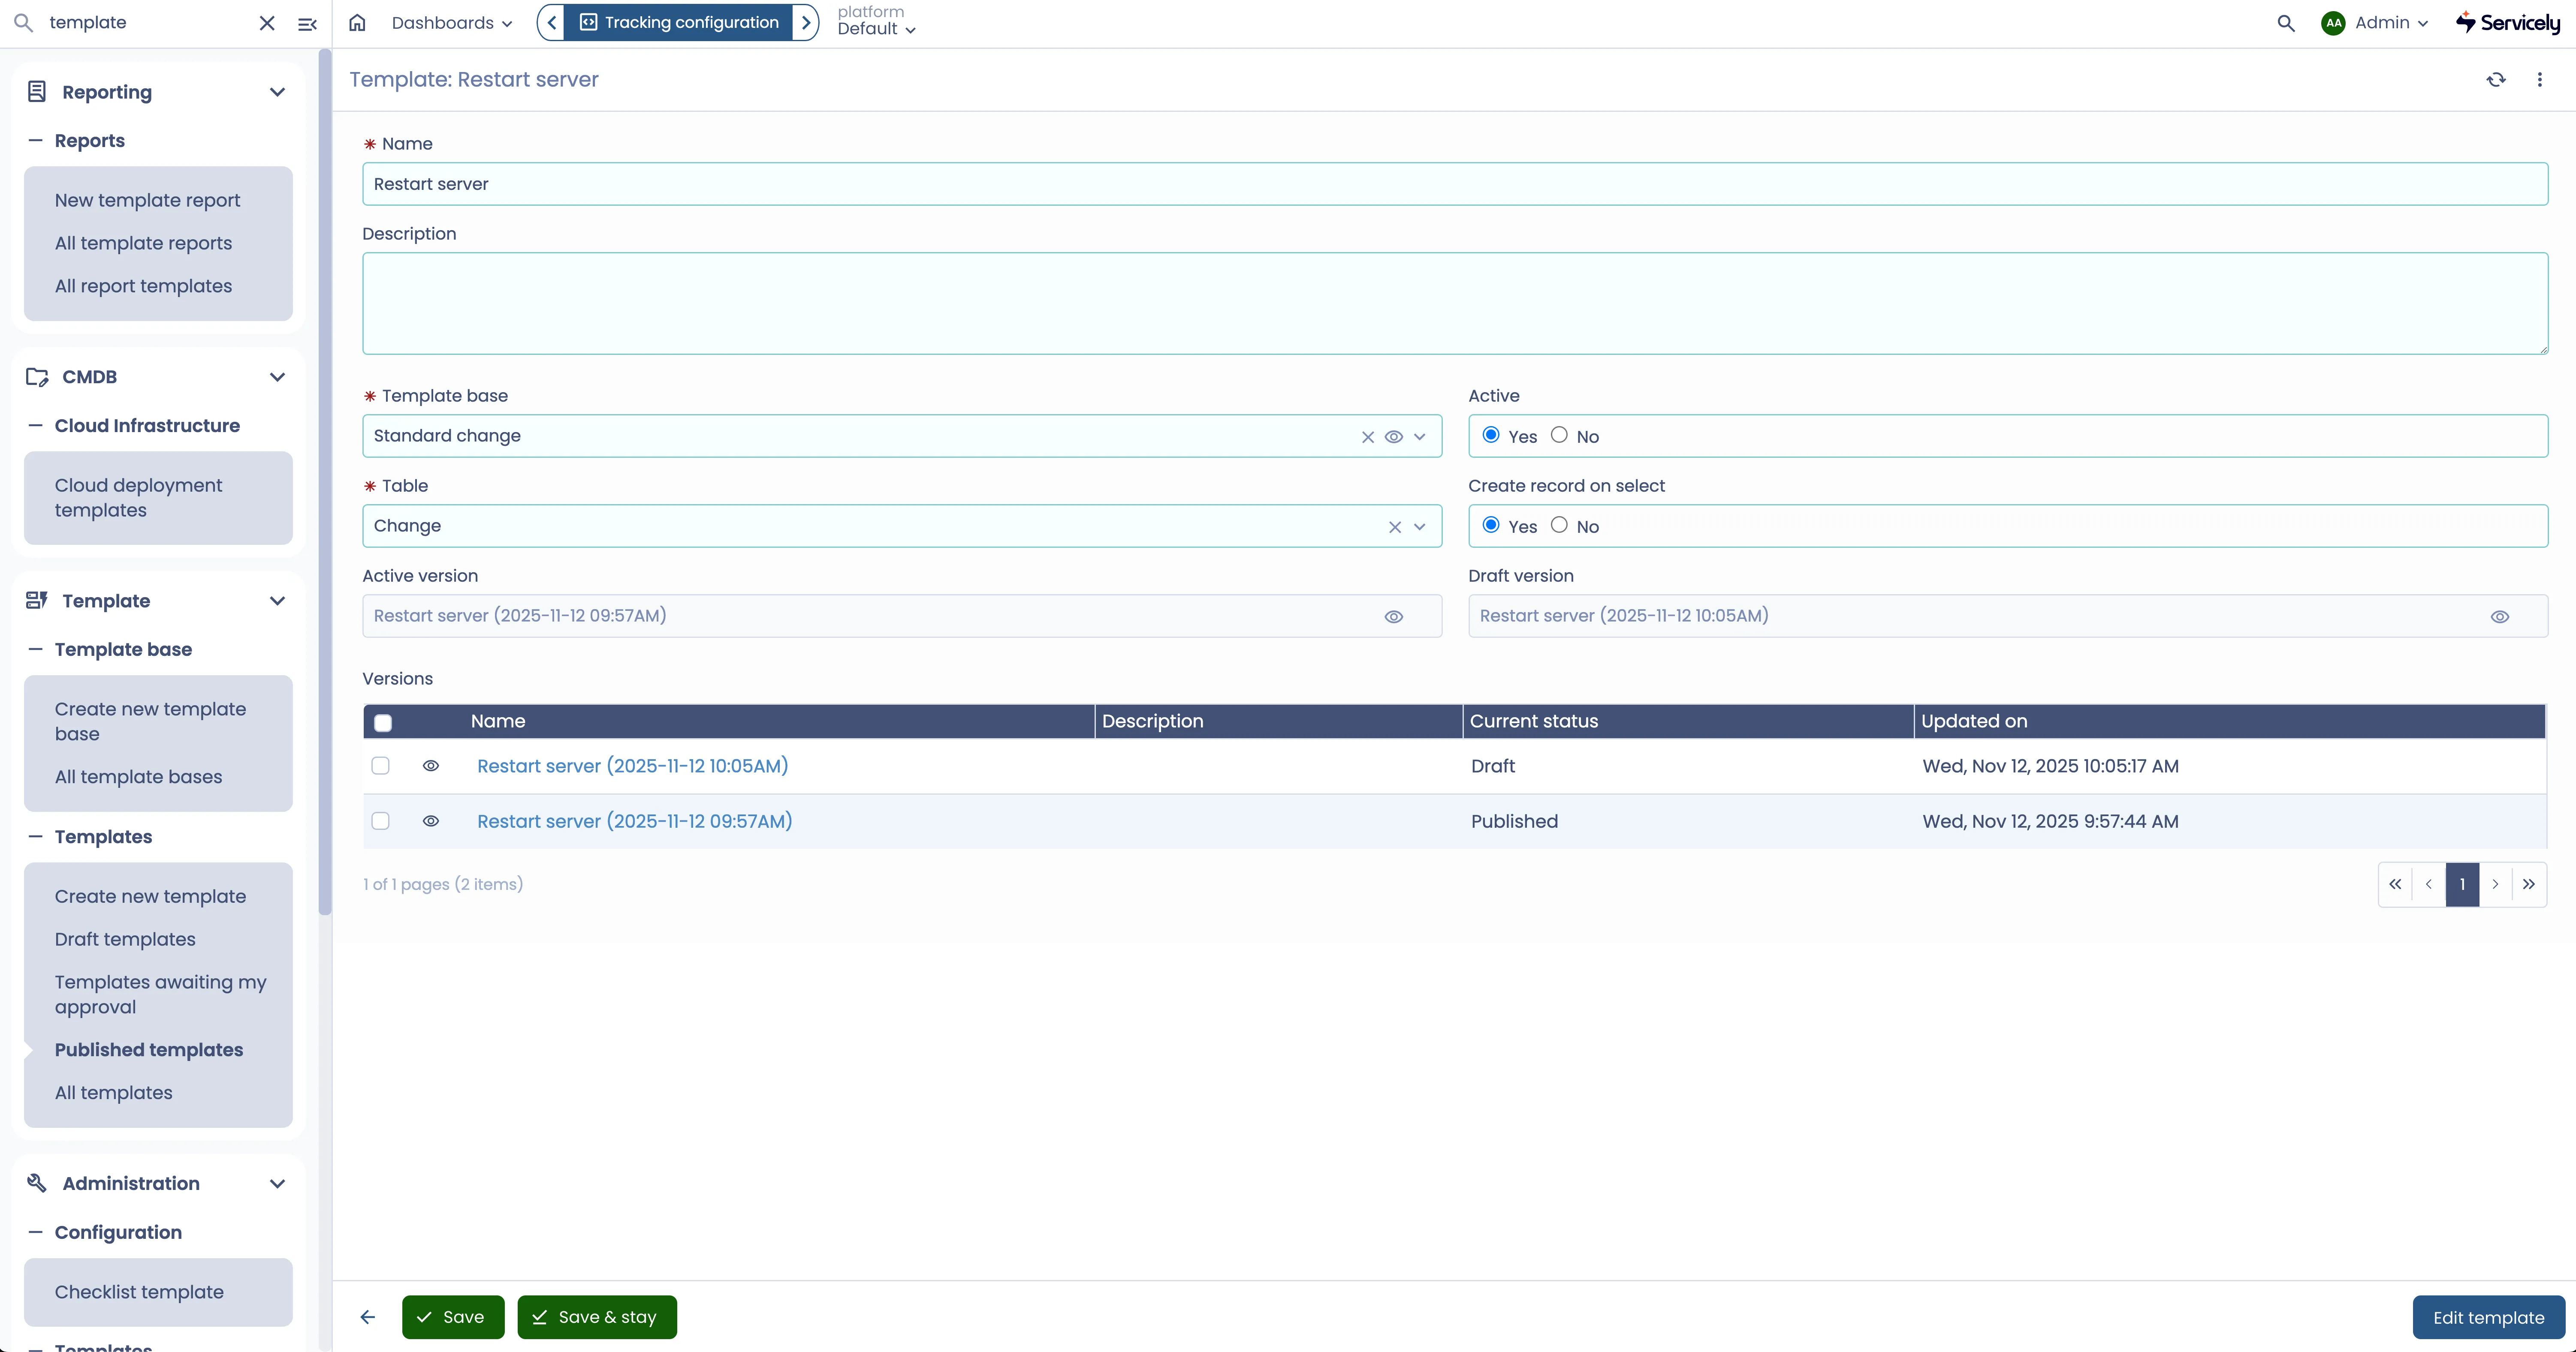View the Draft version record eye icon
This screenshot has width=2576, height=1352.
pos(2500,616)
